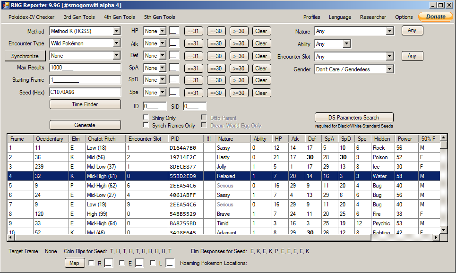Expand the Def comparison dropdown
The width and height of the screenshot is (456, 273).
pyautogui.click(x=163, y=56)
